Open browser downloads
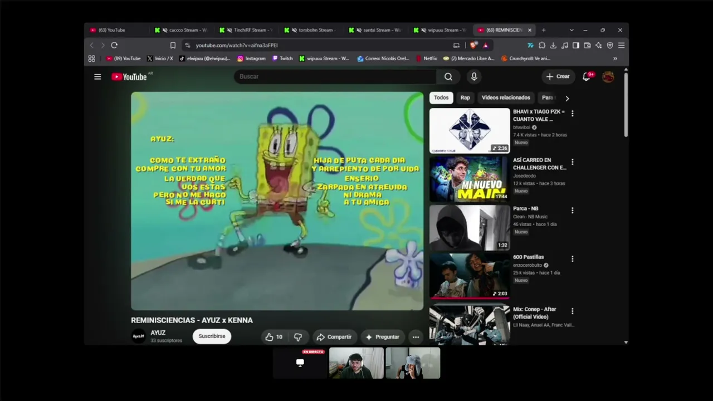The height and width of the screenshot is (401, 713). pyautogui.click(x=553, y=45)
